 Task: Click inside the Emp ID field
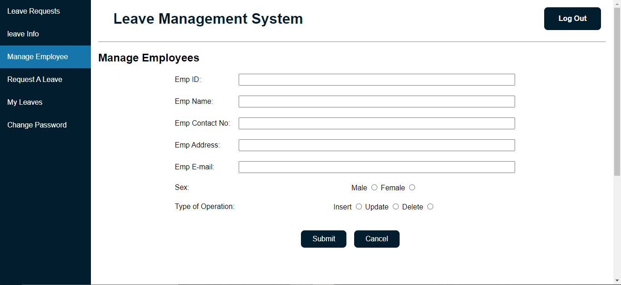coord(376,79)
